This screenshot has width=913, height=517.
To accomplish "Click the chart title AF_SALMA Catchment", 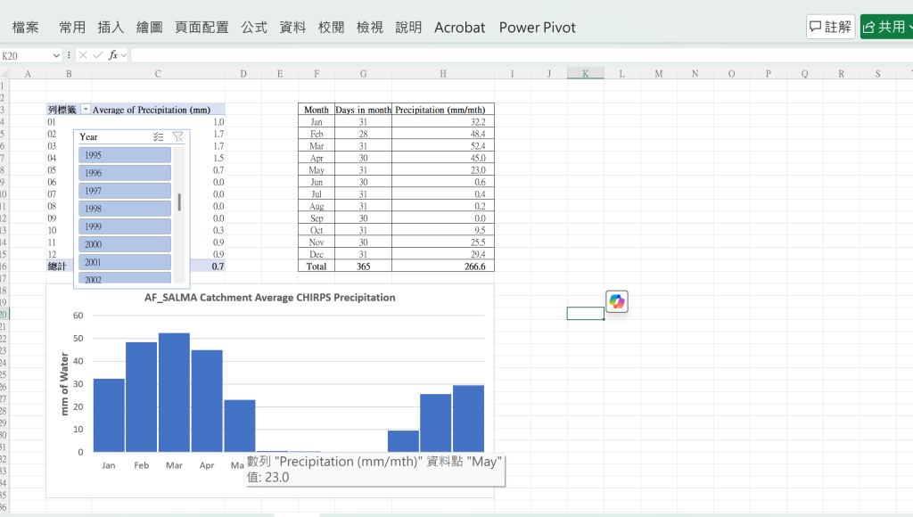I will pyautogui.click(x=269, y=298).
